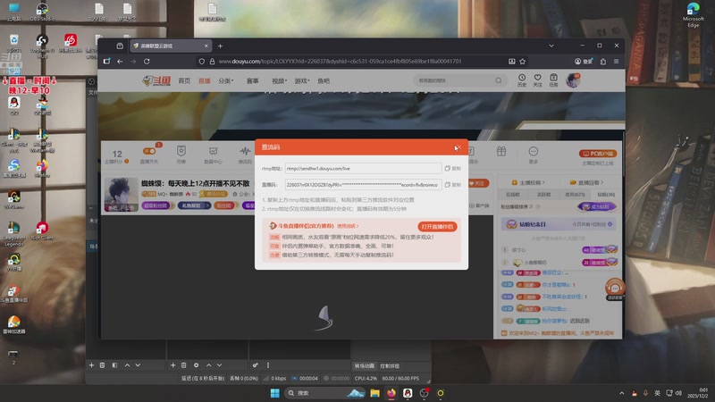Add a scene in OBS scenes toolbar
Screen dimensions: 715x402
pos(91,365)
